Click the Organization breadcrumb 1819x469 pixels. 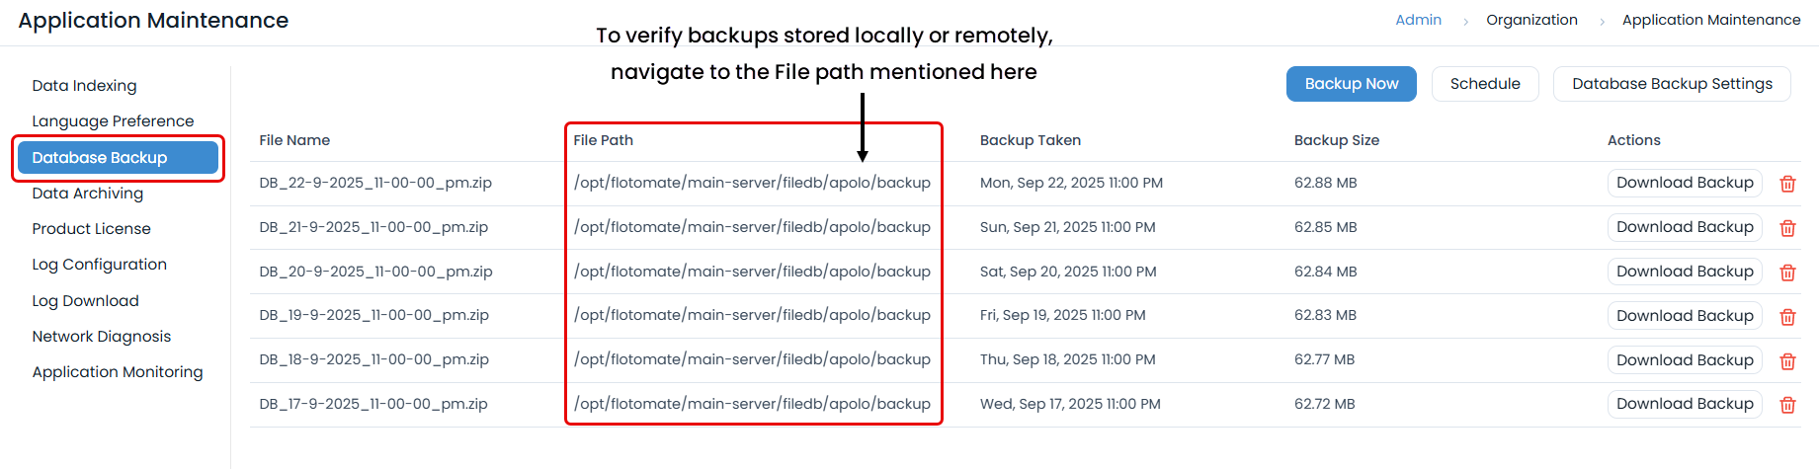(x=1531, y=20)
